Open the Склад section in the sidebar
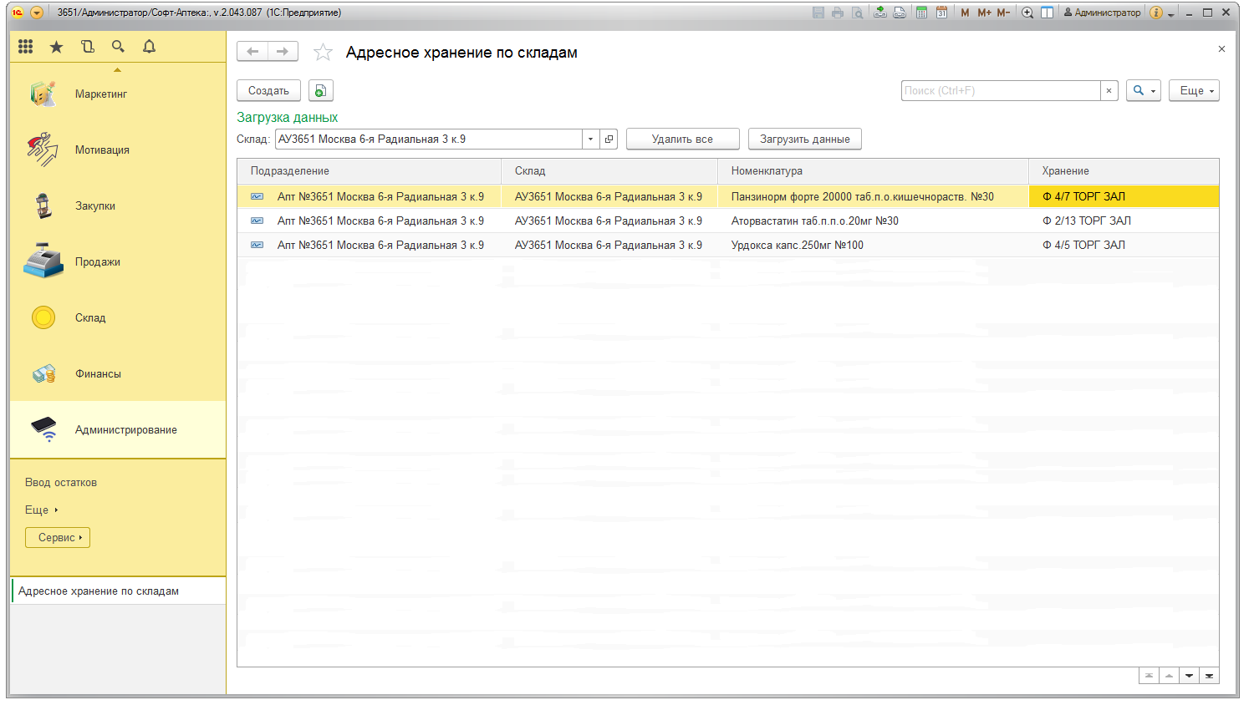1249x705 pixels. [x=90, y=318]
